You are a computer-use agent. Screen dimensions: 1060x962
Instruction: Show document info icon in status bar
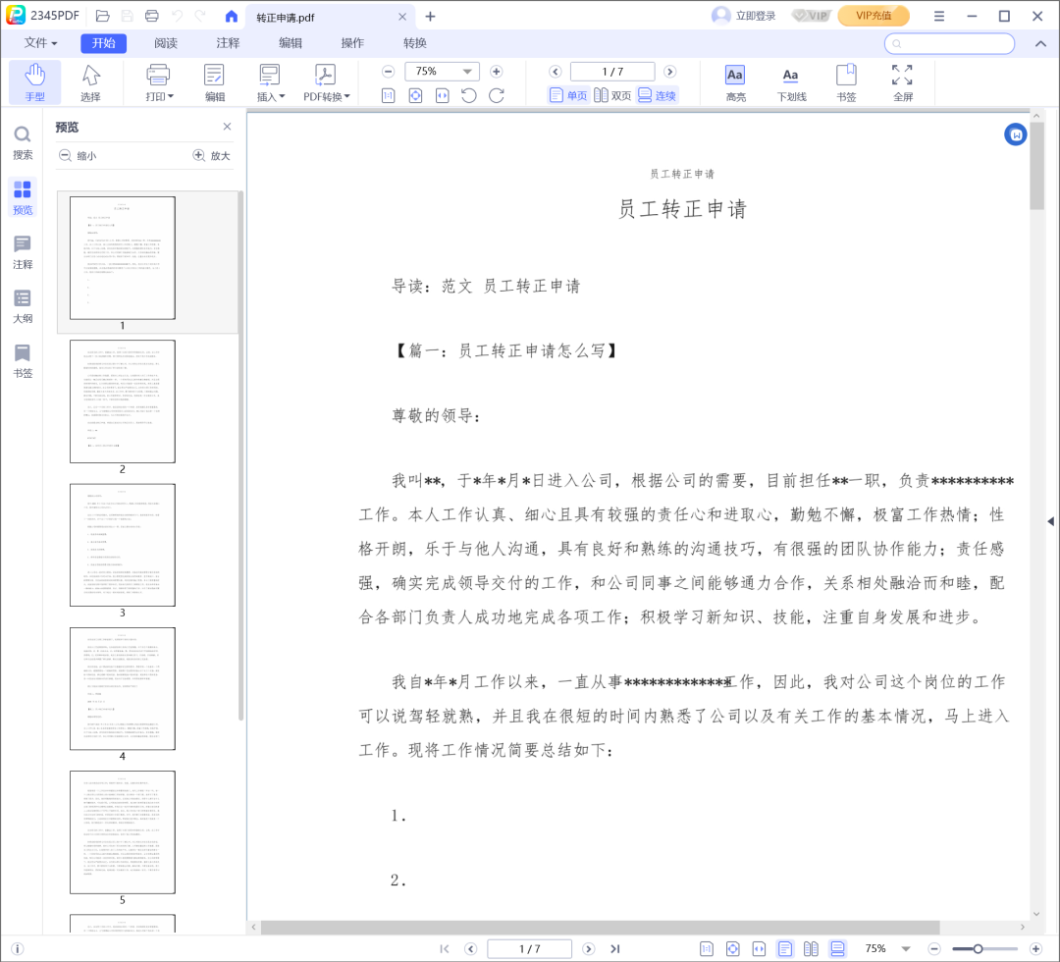(18, 948)
